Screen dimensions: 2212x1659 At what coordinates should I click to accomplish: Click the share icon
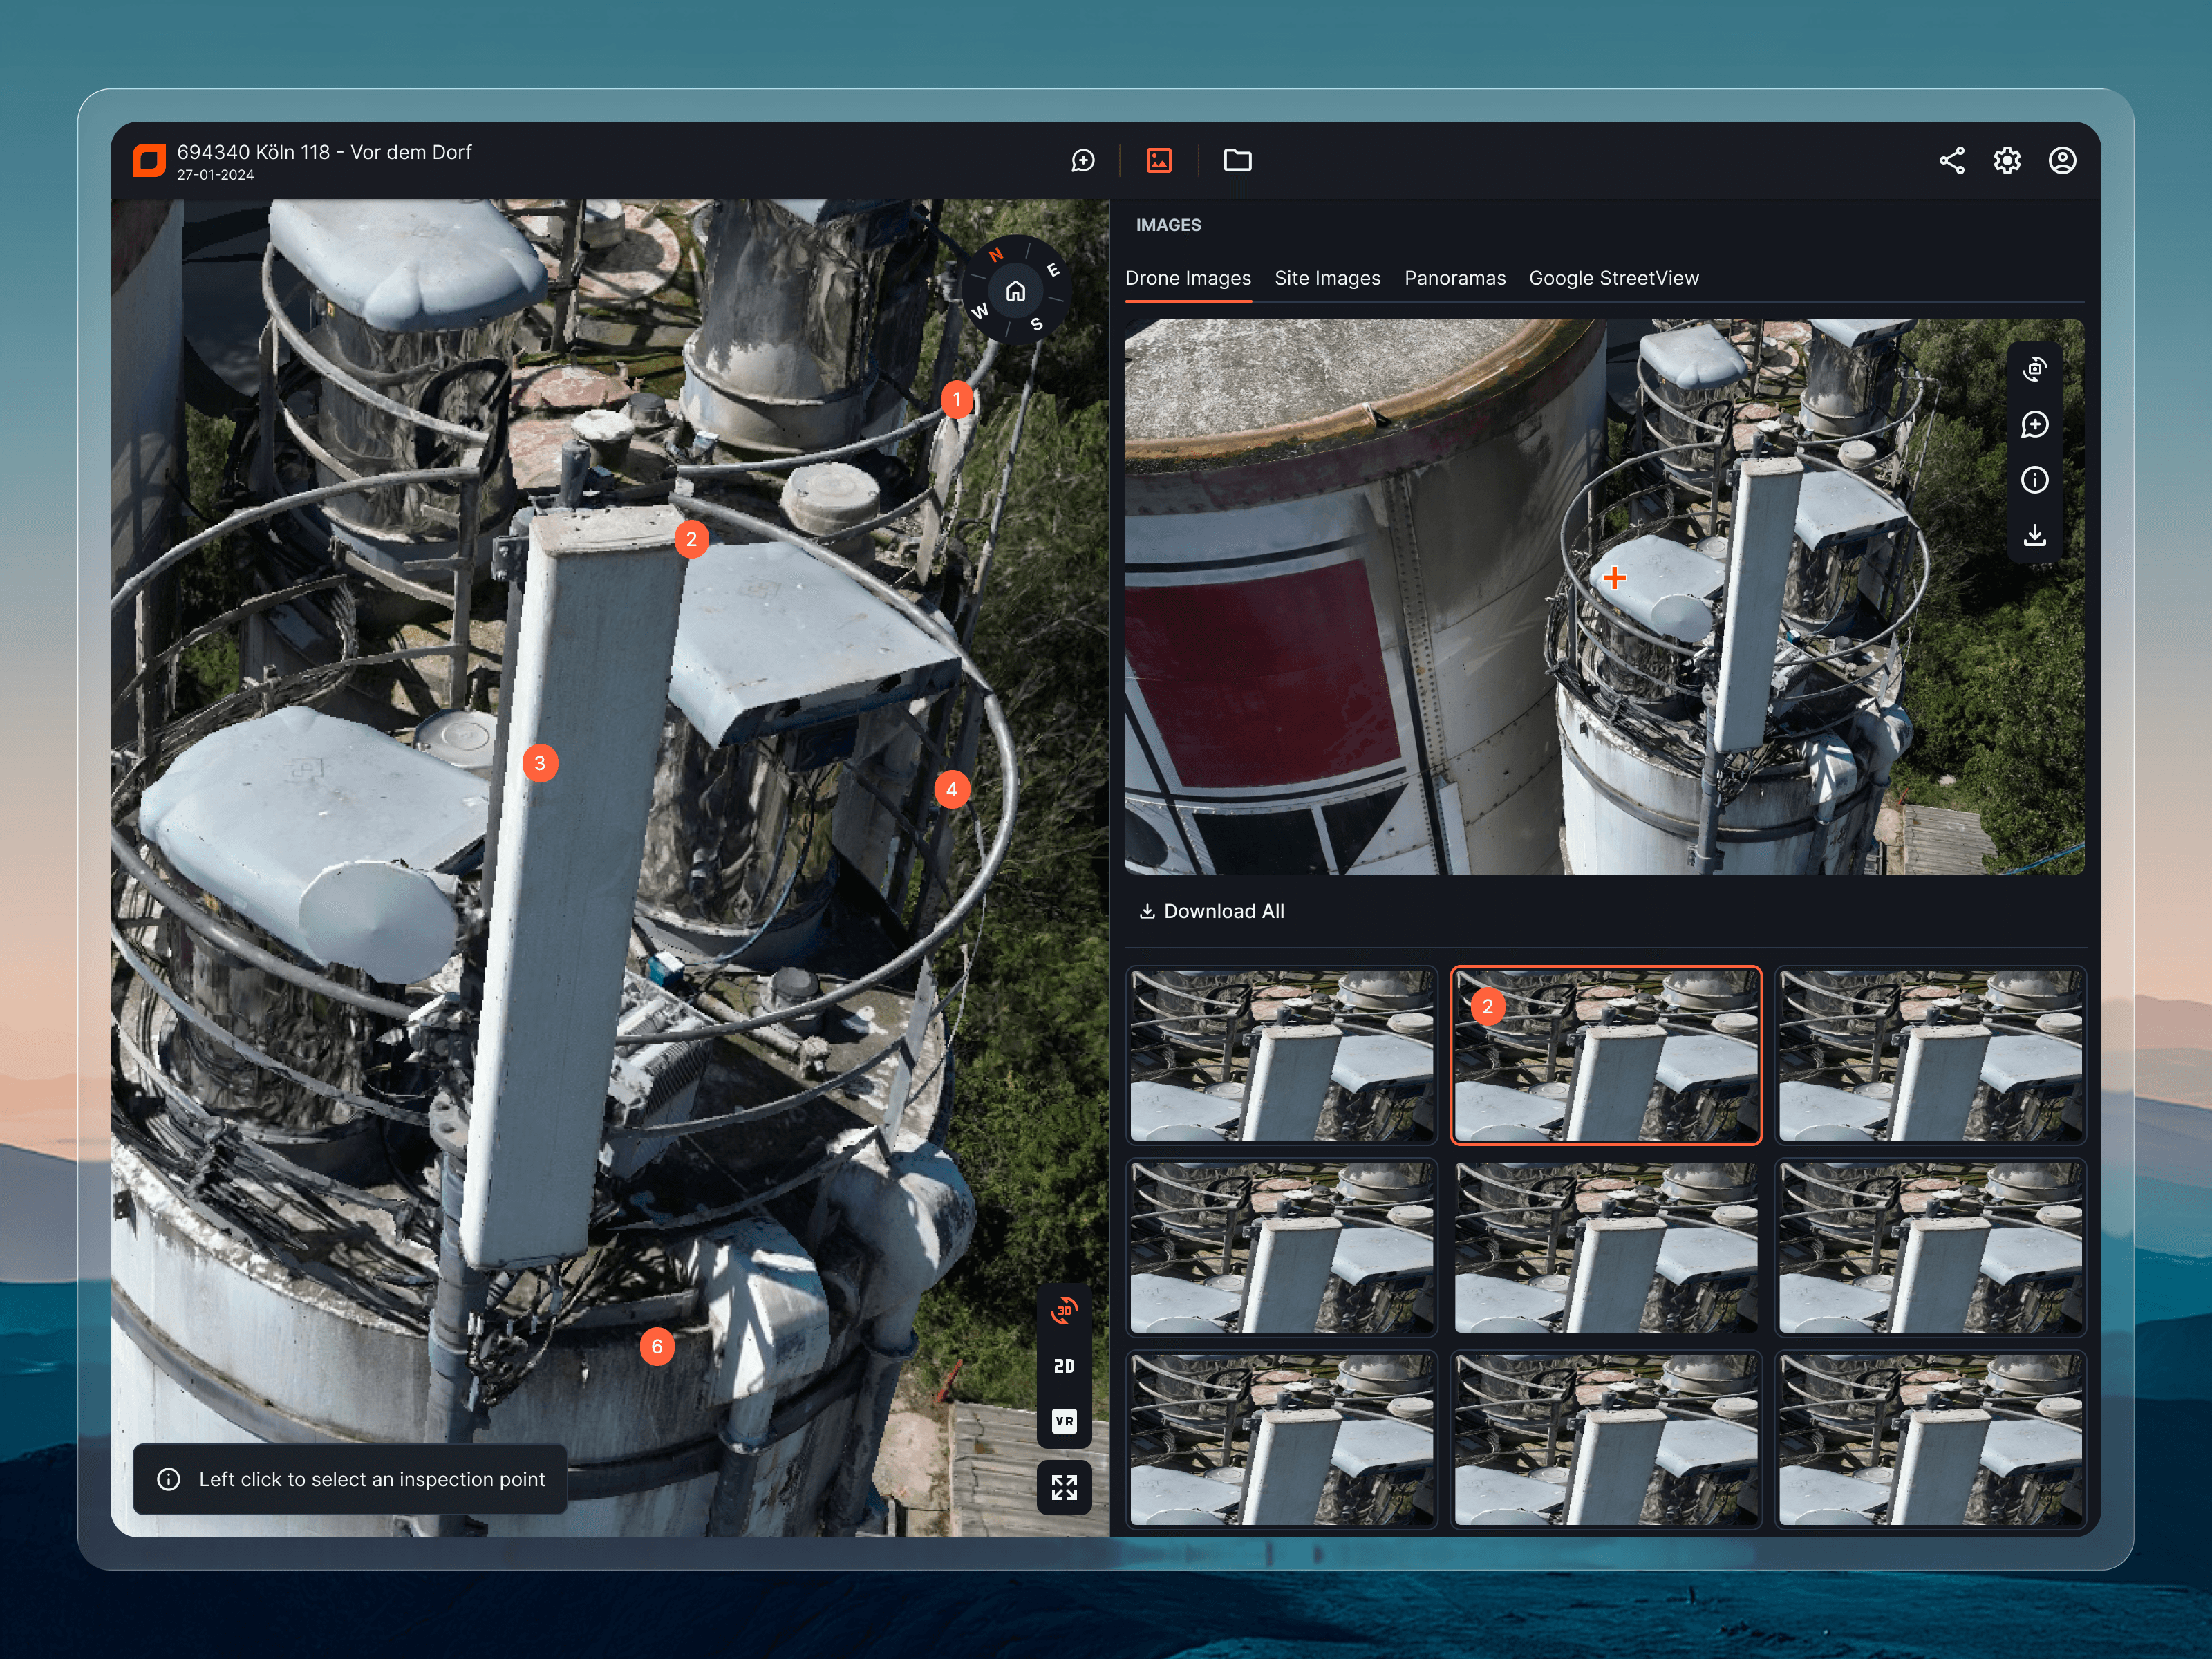click(x=1951, y=161)
